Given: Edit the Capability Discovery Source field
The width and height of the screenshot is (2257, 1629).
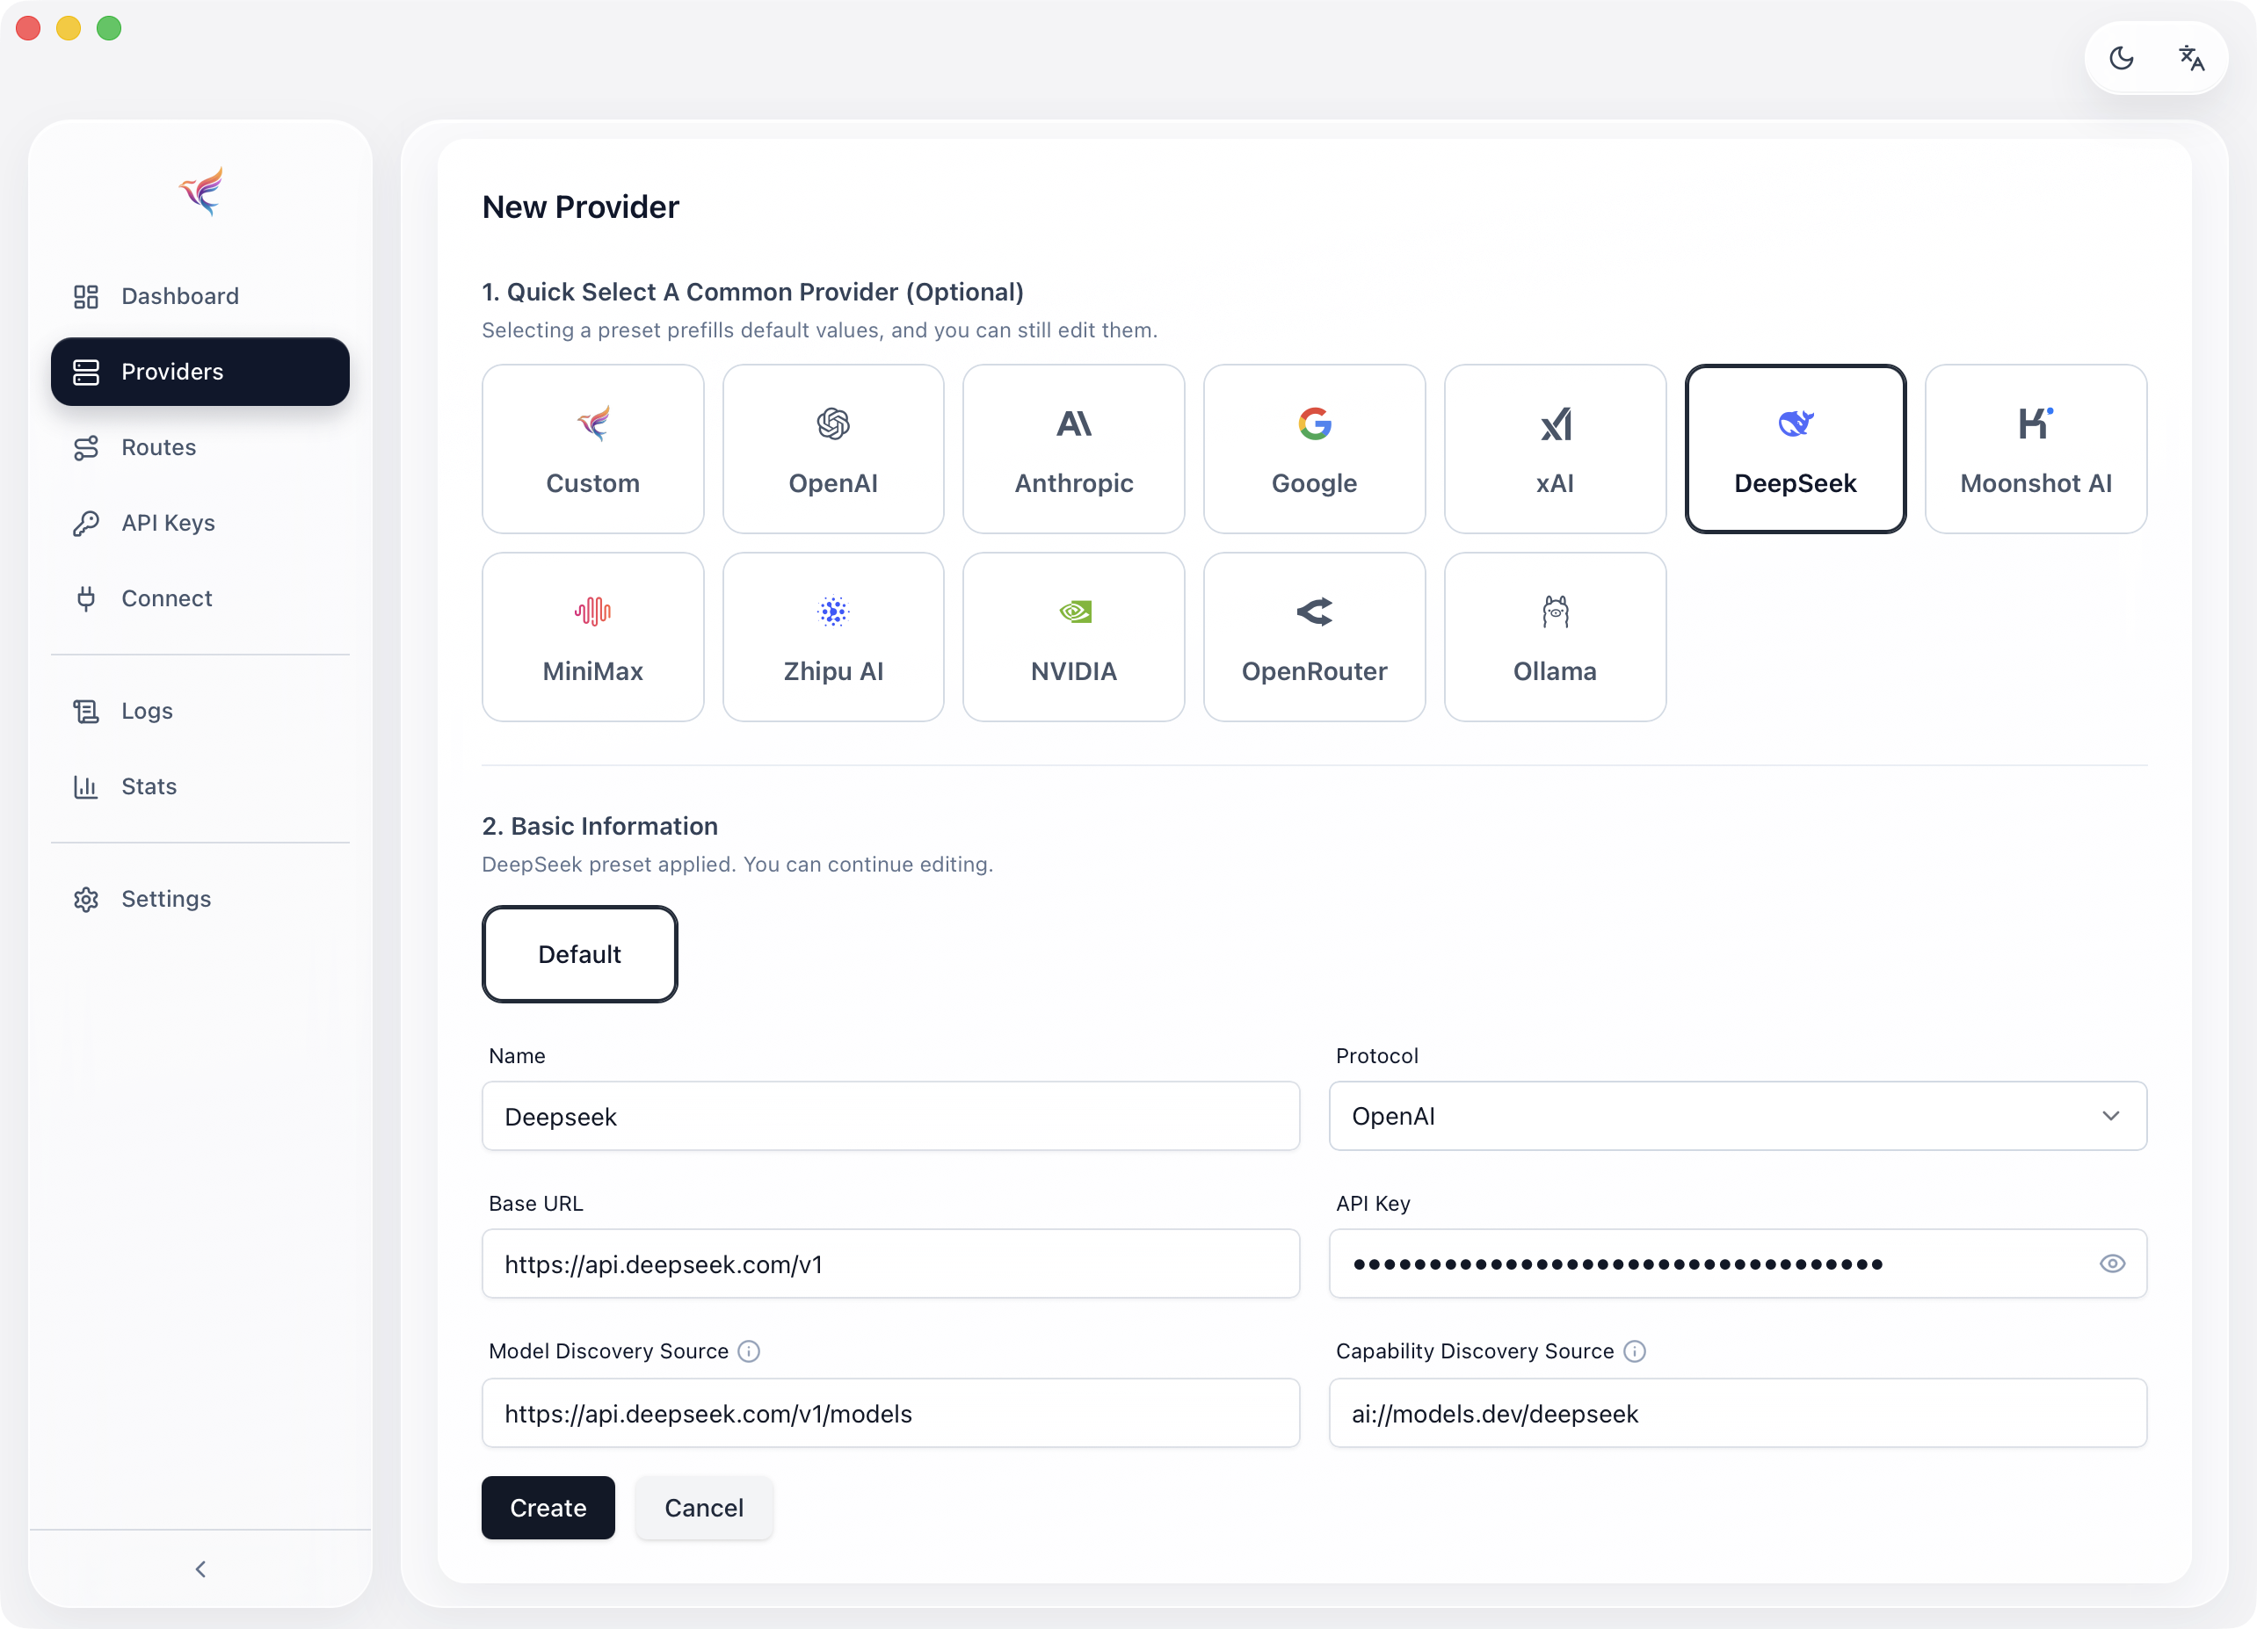Looking at the screenshot, I should (1738, 1413).
